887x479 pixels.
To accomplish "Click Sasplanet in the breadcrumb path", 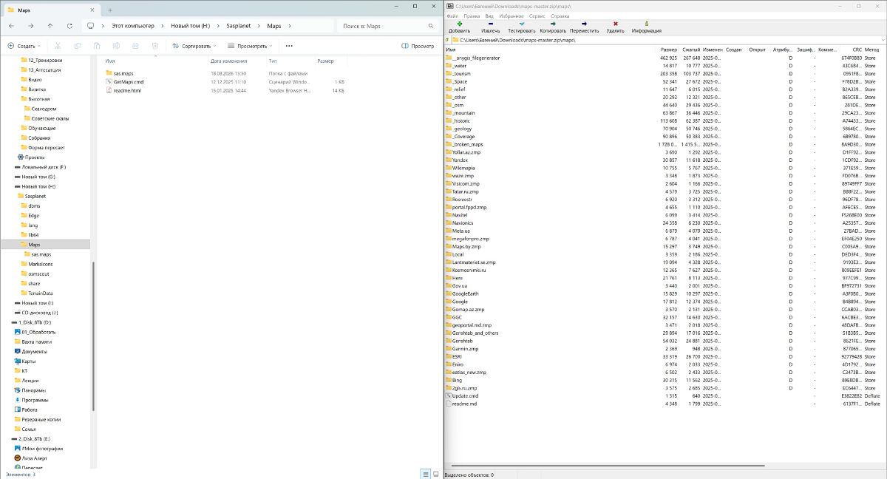I will pos(238,25).
